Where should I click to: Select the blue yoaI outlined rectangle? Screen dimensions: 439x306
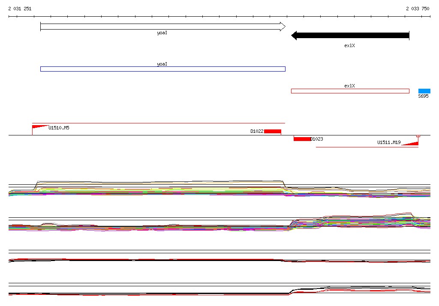tap(163, 69)
